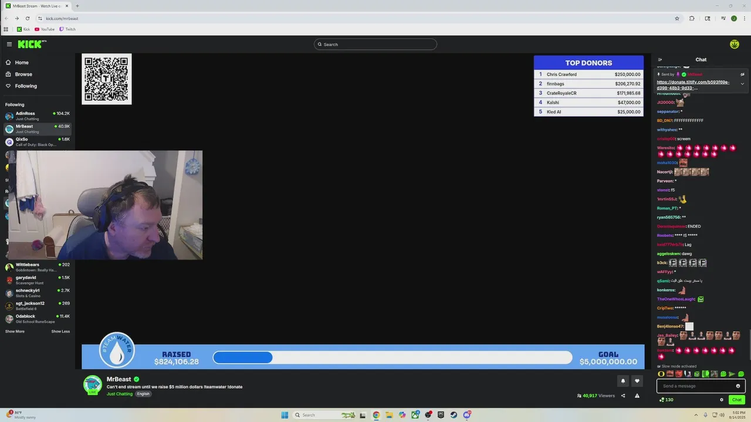Open chat settings gear icon

(x=722, y=400)
